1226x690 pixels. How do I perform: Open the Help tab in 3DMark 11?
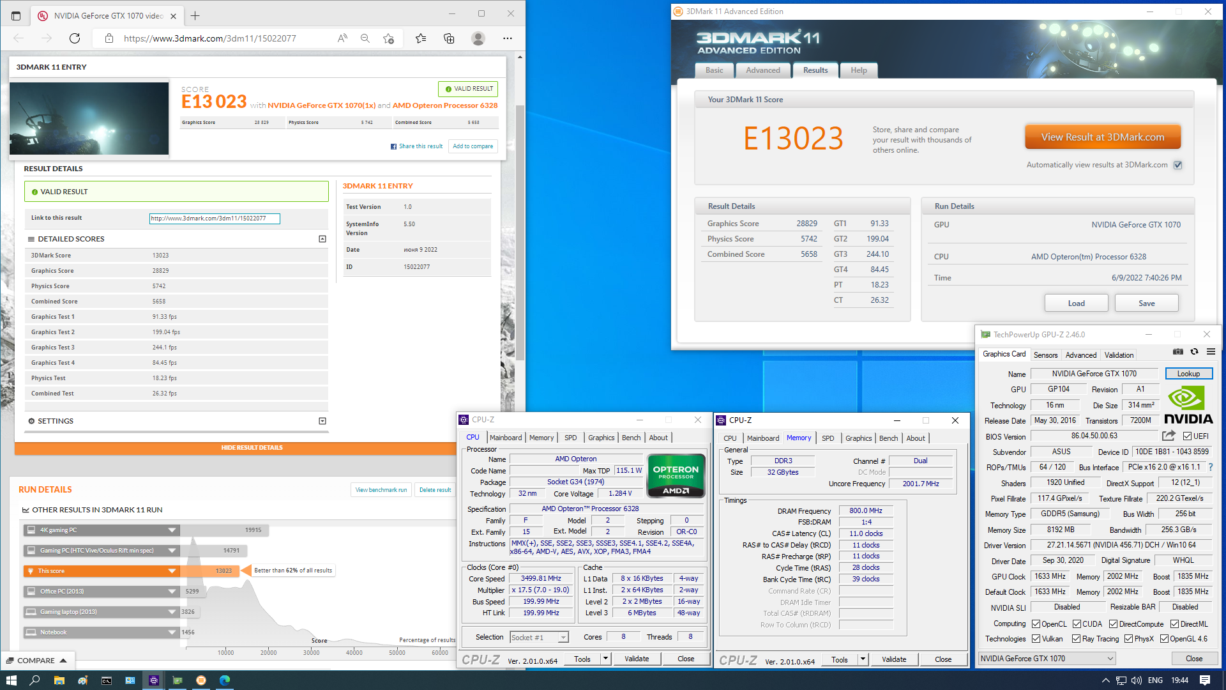click(x=858, y=70)
